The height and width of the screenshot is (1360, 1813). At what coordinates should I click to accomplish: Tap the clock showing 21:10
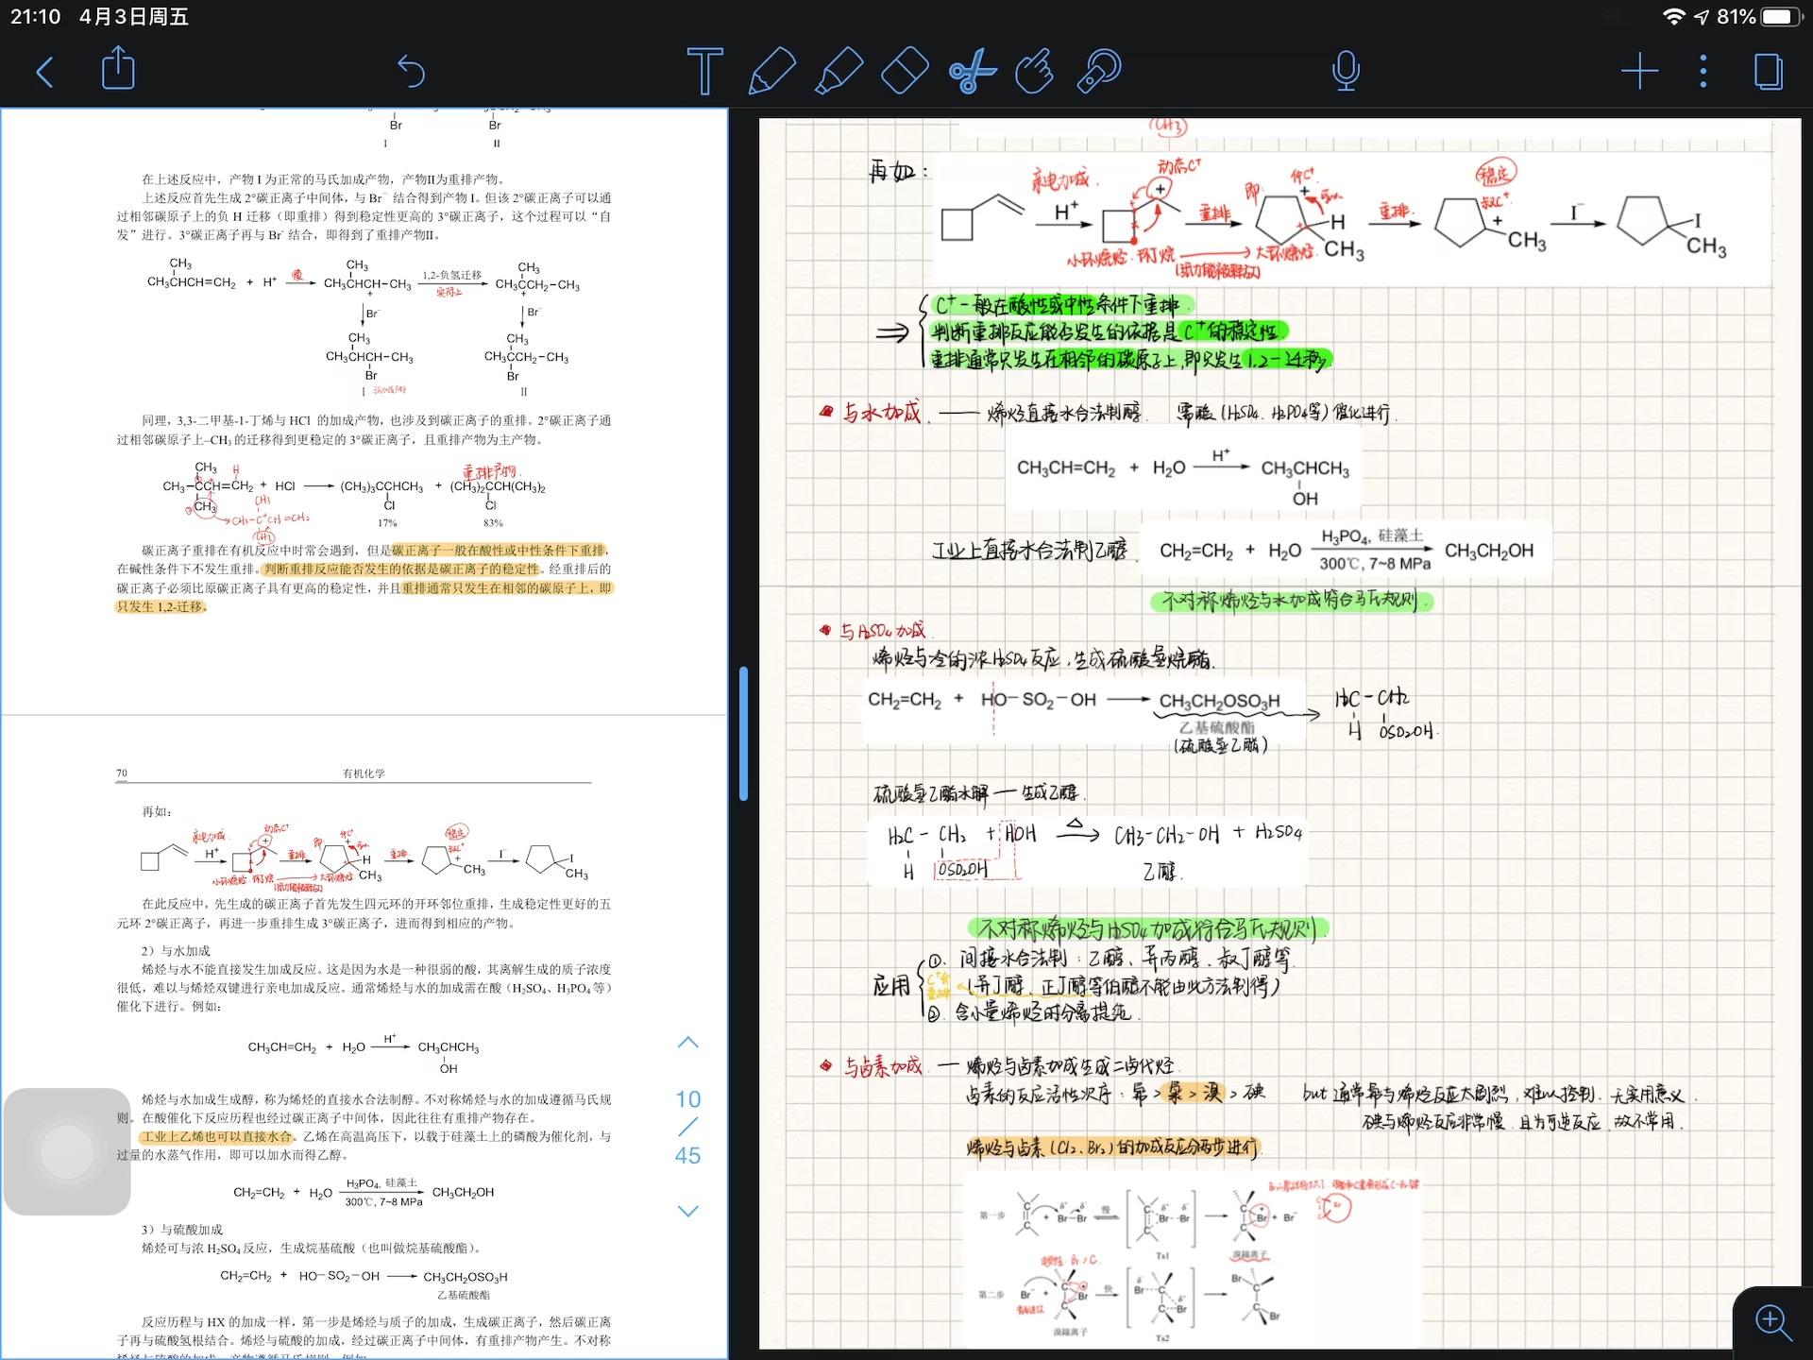click(x=36, y=17)
